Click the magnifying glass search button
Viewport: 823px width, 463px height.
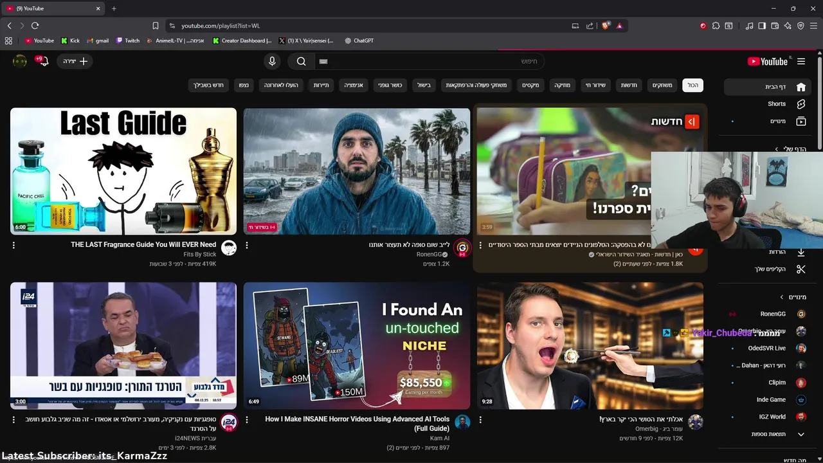click(x=301, y=61)
